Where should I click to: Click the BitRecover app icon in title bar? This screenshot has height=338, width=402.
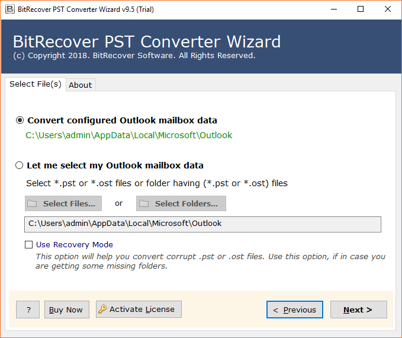pos(10,9)
